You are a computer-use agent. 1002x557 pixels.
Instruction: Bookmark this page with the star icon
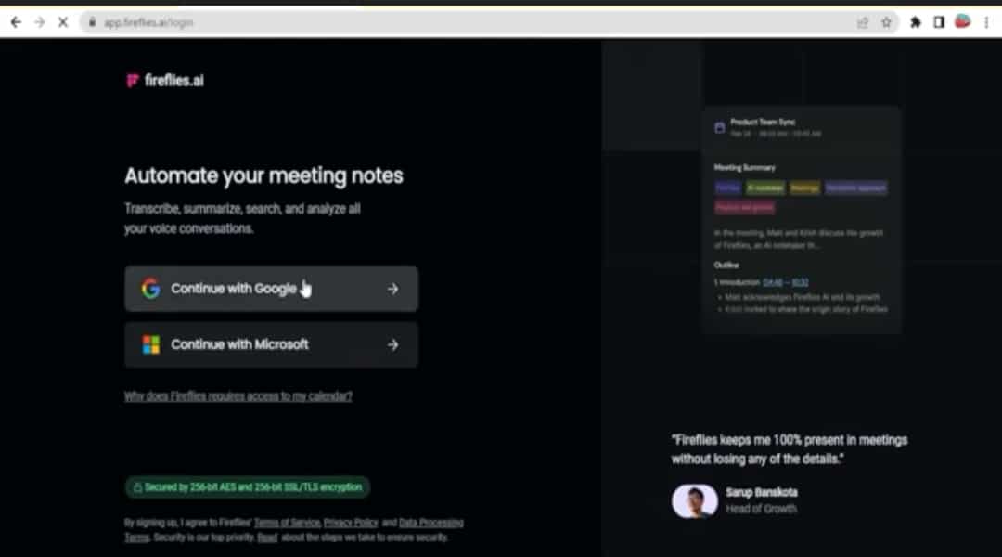(886, 22)
